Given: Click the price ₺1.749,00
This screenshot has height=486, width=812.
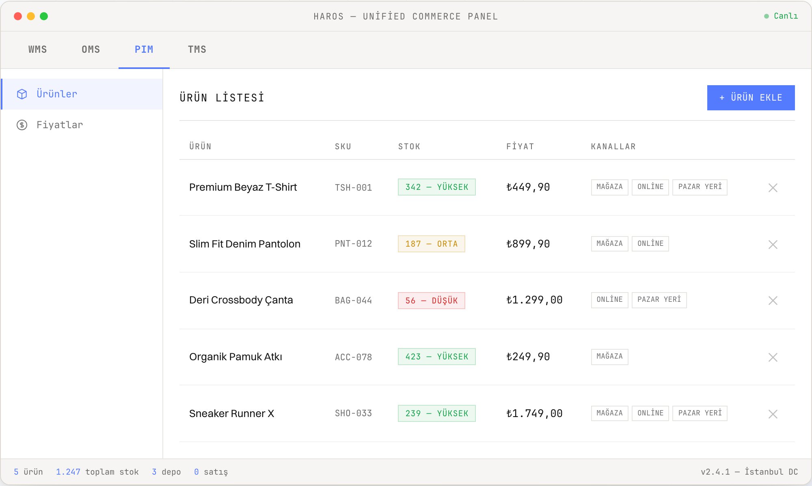Looking at the screenshot, I should (x=534, y=413).
